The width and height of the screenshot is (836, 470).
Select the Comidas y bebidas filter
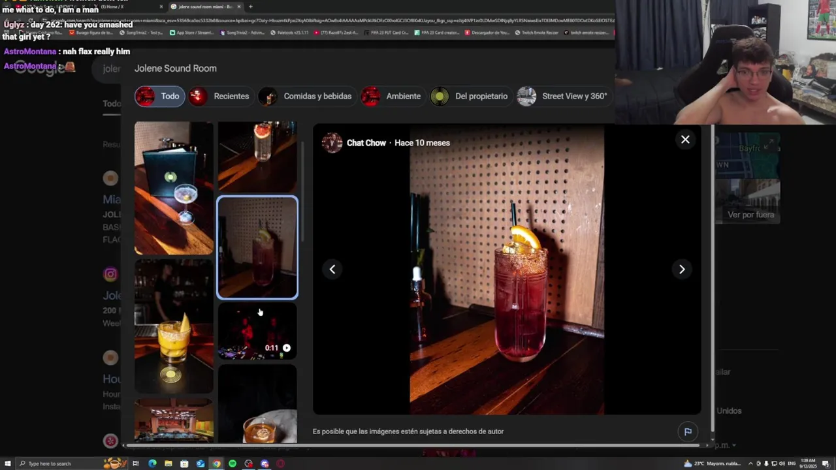point(306,96)
